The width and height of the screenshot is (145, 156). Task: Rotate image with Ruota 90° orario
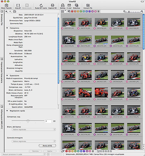click(41, 6)
